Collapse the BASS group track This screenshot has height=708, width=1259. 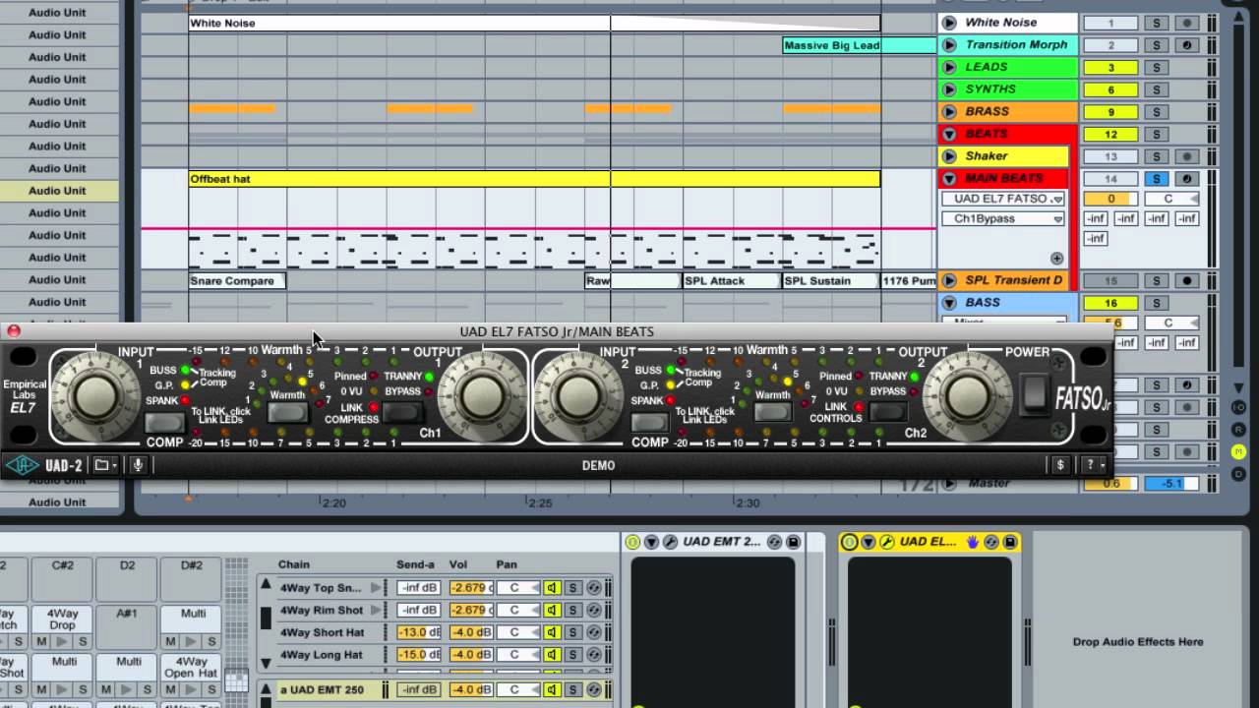pyautogui.click(x=949, y=303)
